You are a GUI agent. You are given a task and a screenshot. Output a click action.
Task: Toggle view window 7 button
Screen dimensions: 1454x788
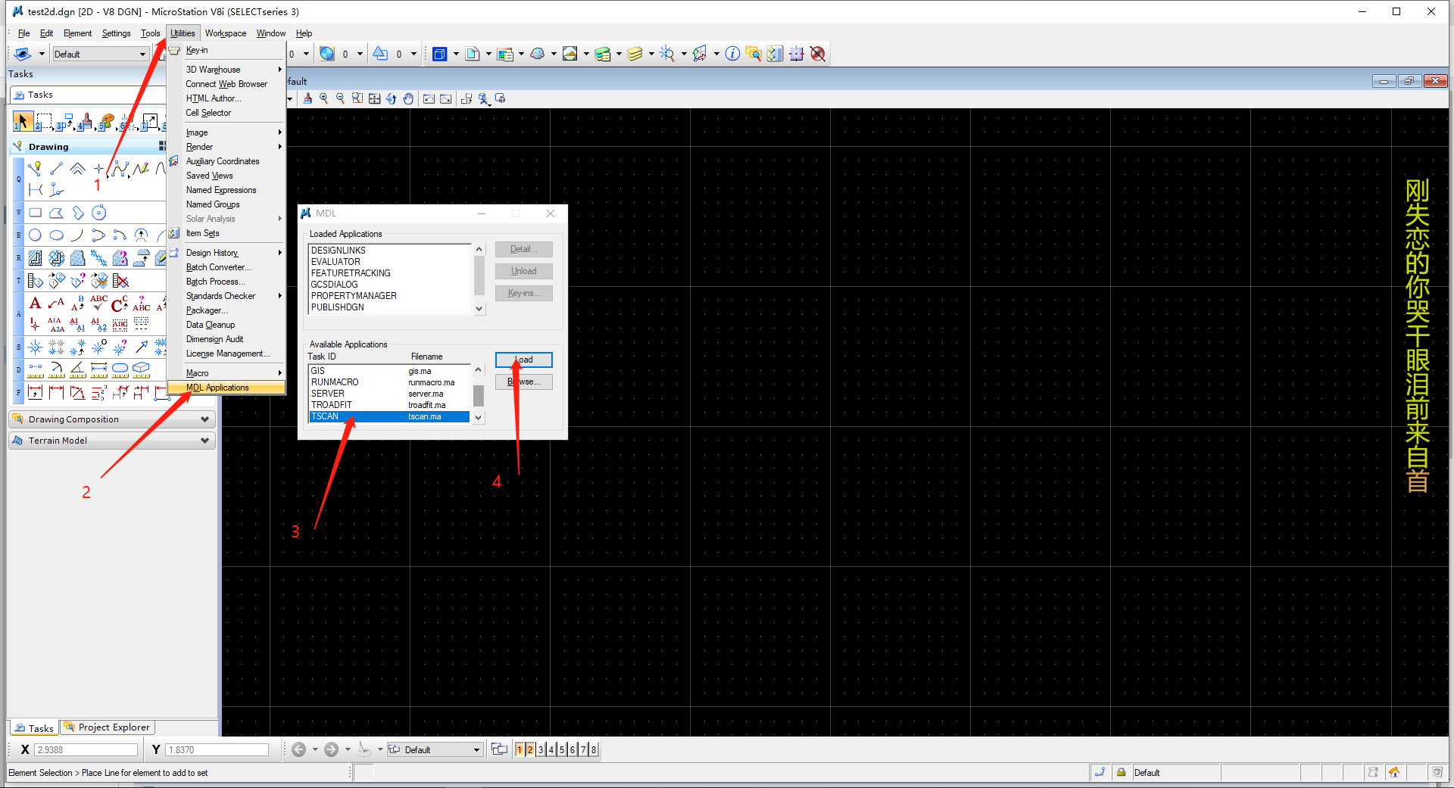583,749
